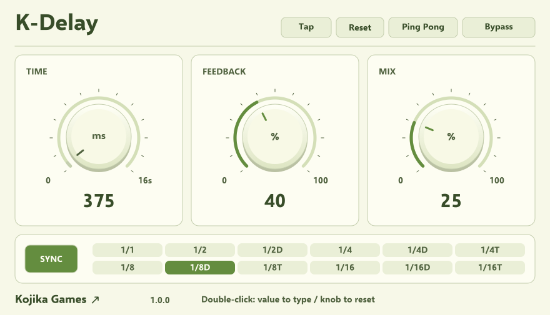This screenshot has height=315, width=550.
Task: Select the 1/4D dotted division
Action: pos(417,250)
